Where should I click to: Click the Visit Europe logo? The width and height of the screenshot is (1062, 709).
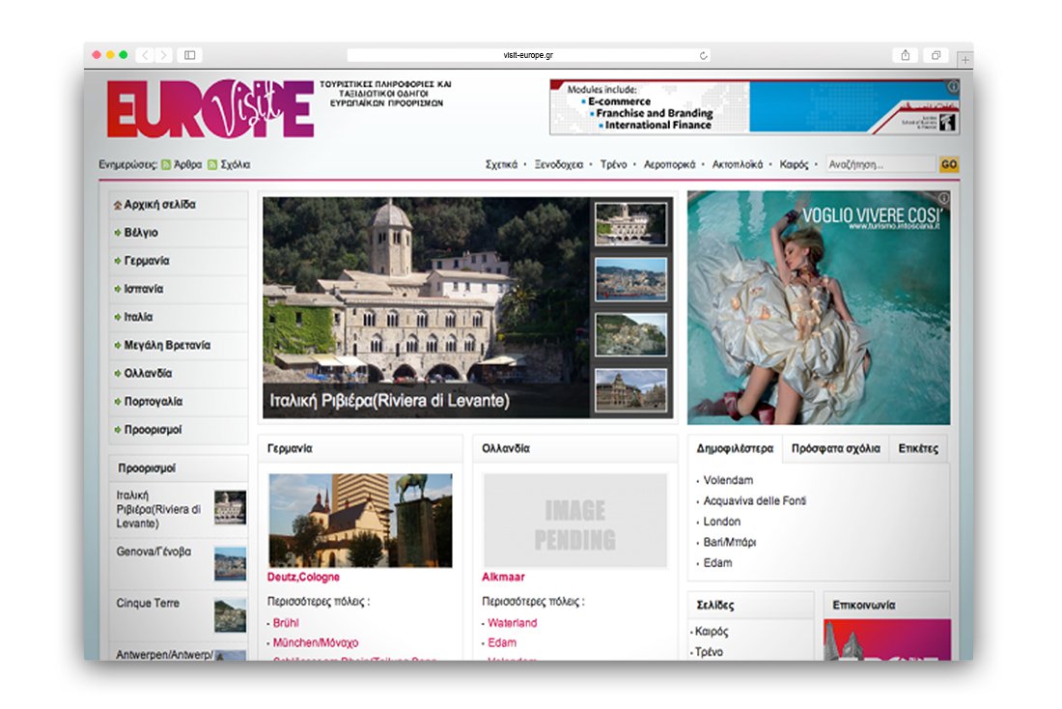click(210, 109)
